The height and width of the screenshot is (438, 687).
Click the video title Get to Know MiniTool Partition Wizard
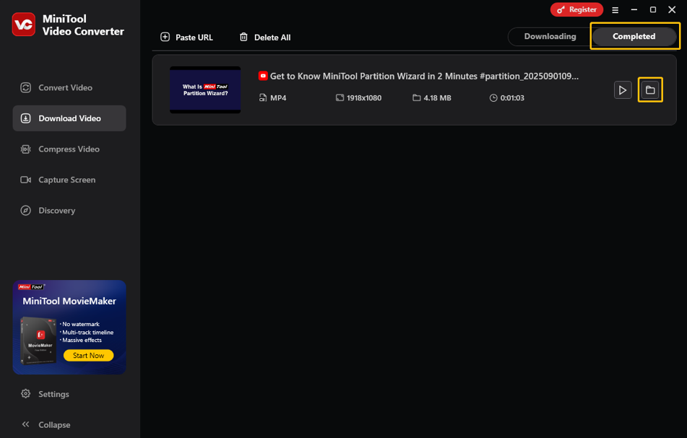click(x=424, y=76)
